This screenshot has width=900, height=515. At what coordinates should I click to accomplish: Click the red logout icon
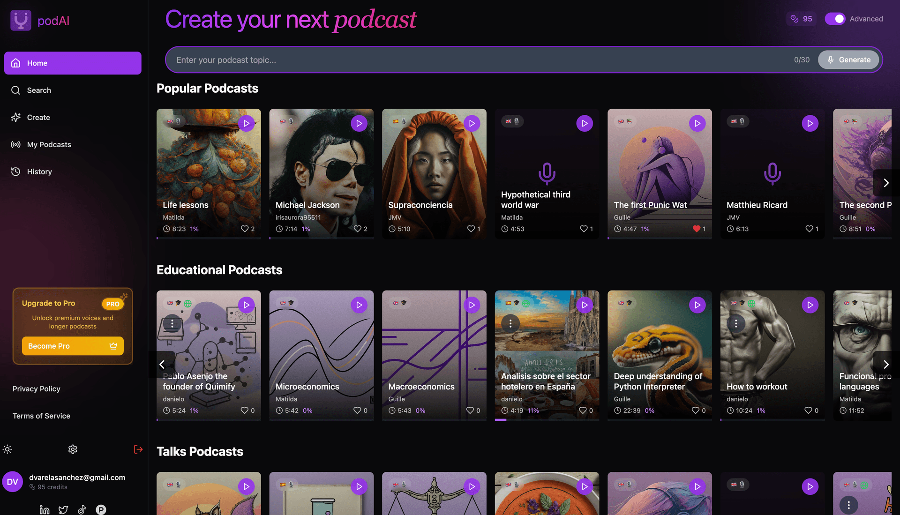pyautogui.click(x=138, y=449)
